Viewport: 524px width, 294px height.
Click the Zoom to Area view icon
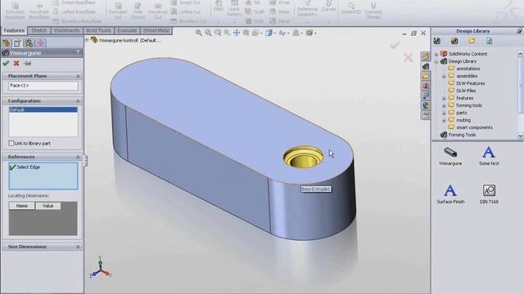click(208, 33)
